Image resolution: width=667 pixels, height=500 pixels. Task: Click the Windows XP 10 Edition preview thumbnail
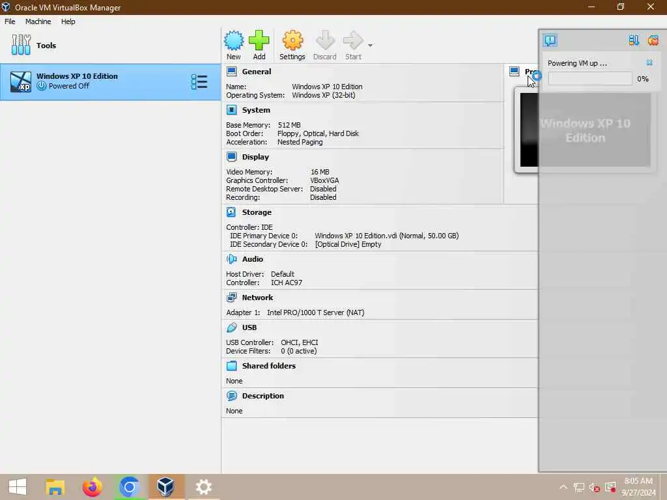tap(586, 130)
